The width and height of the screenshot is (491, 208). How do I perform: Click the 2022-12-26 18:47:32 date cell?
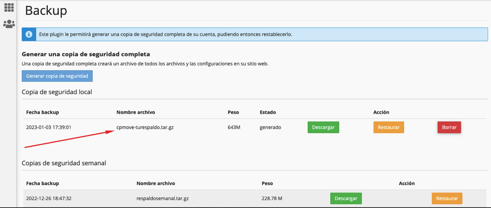[x=49, y=198]
